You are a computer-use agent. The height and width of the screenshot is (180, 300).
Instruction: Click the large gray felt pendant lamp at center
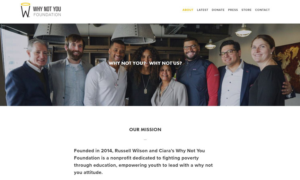point(133,34)
